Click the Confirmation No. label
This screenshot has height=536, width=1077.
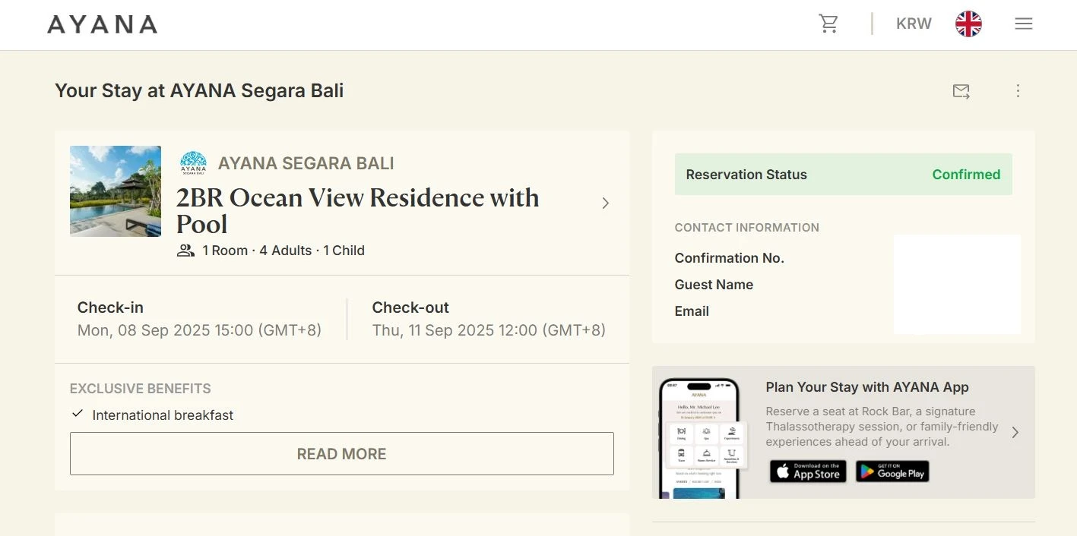[730, 258]
